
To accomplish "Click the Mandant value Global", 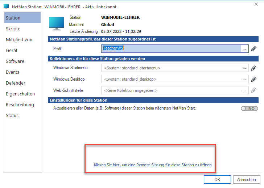I will pyautogui.click(x=108, y=25).
